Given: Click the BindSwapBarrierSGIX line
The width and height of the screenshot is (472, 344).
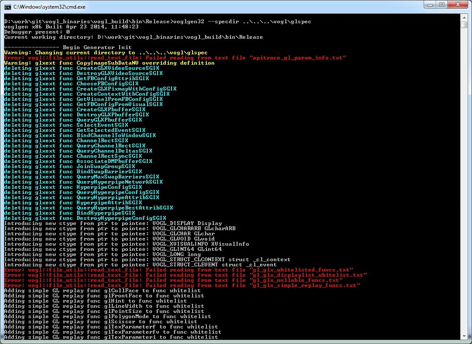Looking at the screenshot, I should click(x=73, y=172).
